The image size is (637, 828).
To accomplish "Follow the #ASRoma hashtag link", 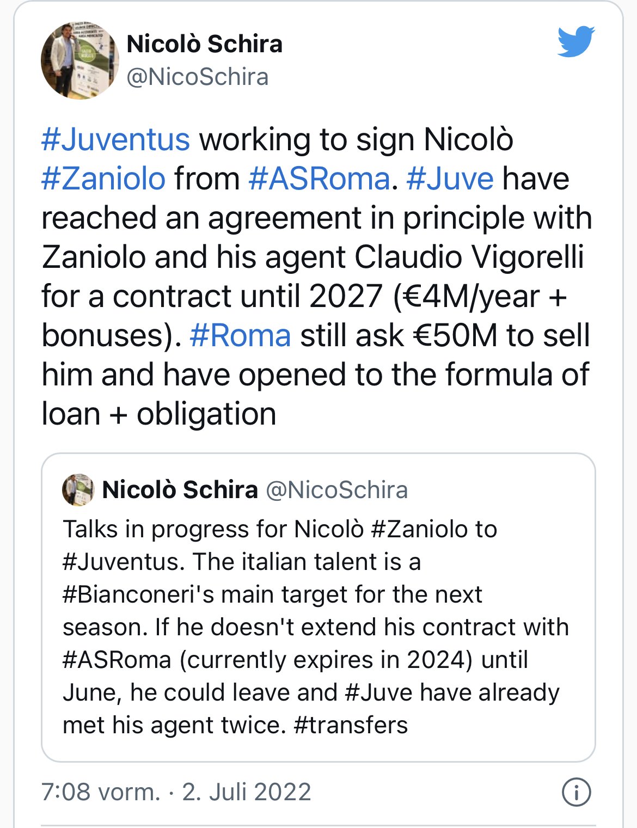I will pos(319,179).
